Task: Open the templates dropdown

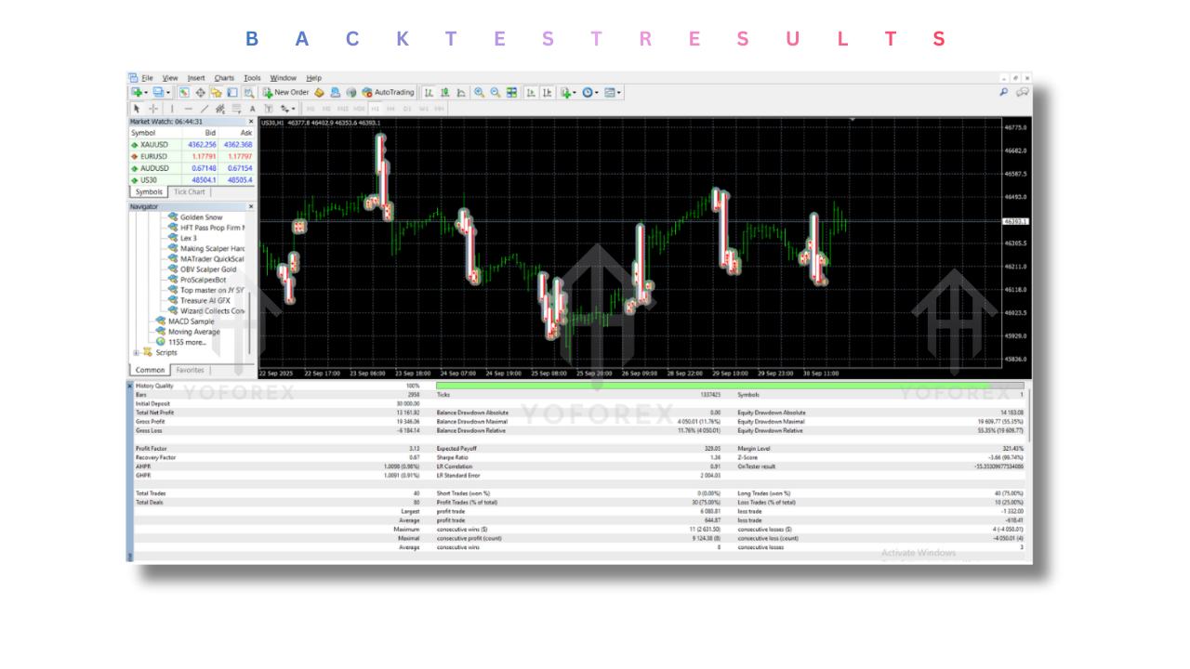Action: [610, 92]
